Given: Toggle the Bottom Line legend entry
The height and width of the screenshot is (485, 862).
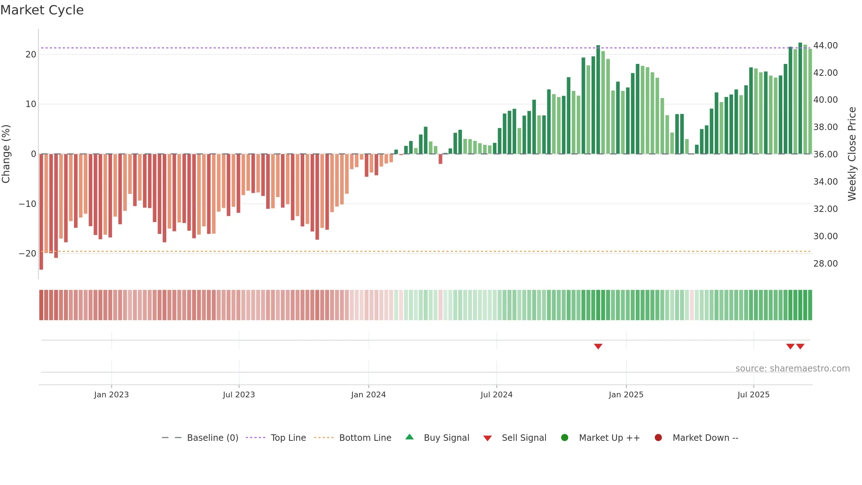Looking at the screenshot, I should pos(353,438).
